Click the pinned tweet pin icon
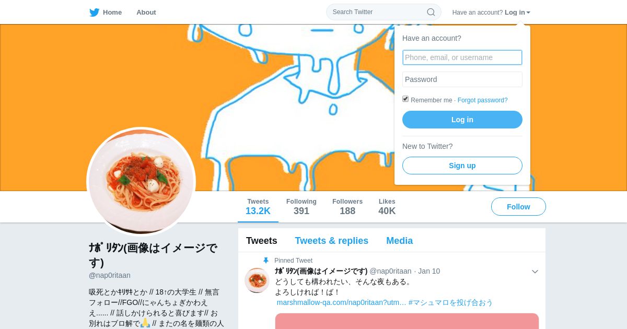This screenshot has width=627, height=329. coord(266,260)
